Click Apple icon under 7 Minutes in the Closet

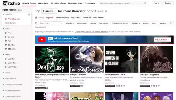pyautogui.click(x=122, y=86)
